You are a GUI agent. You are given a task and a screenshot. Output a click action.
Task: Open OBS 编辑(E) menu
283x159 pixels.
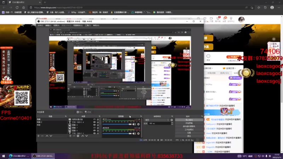48,25
